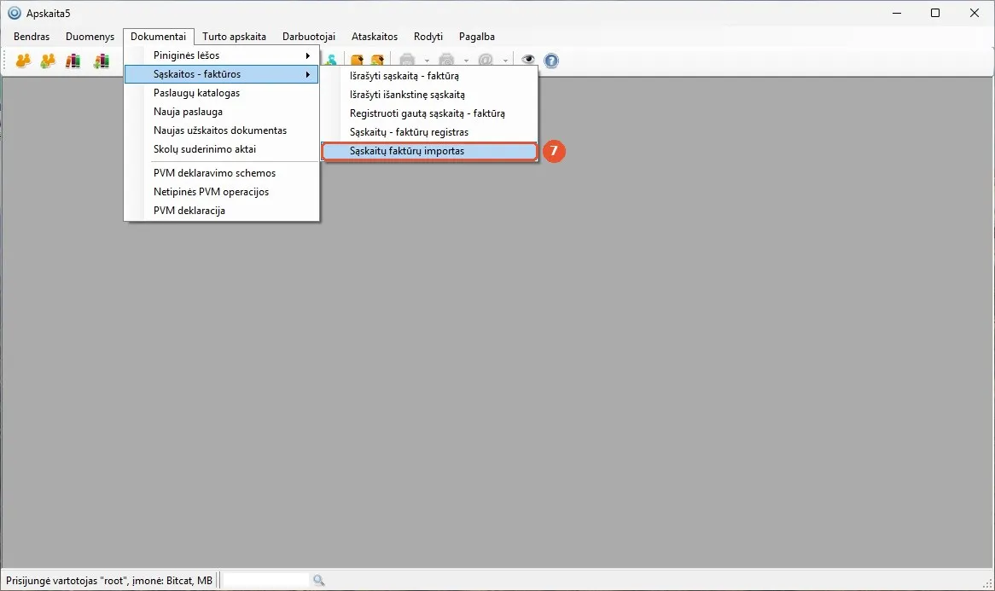
Task: Open the persons list toolbar icon
Action: click(23, 61)
